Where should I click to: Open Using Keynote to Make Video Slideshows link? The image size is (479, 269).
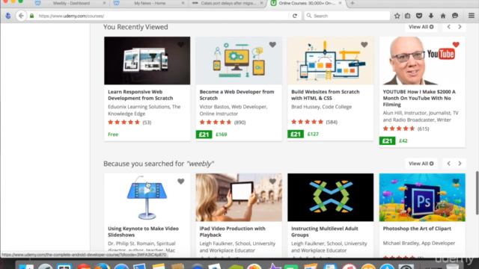143,232
